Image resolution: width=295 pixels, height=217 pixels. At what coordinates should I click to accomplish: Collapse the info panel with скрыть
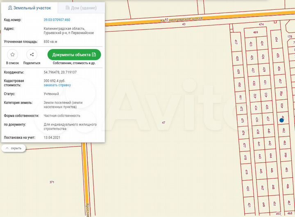tap(14, 148)
